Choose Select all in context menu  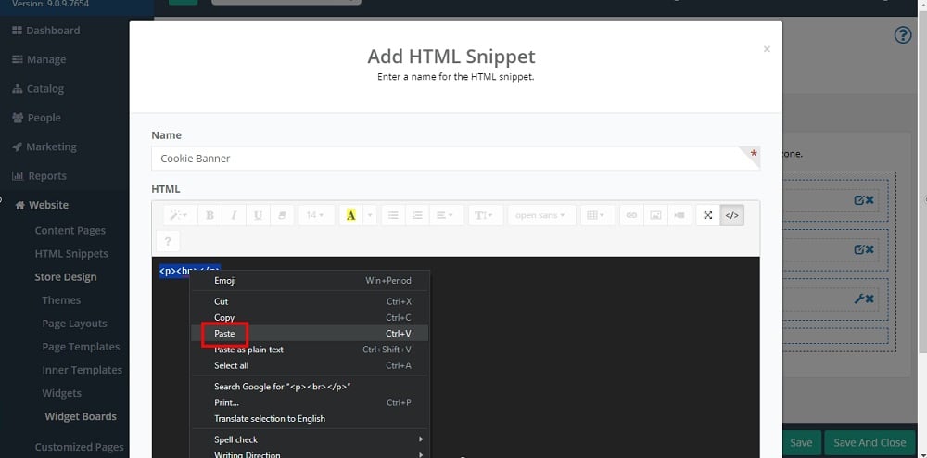point(310,365)
